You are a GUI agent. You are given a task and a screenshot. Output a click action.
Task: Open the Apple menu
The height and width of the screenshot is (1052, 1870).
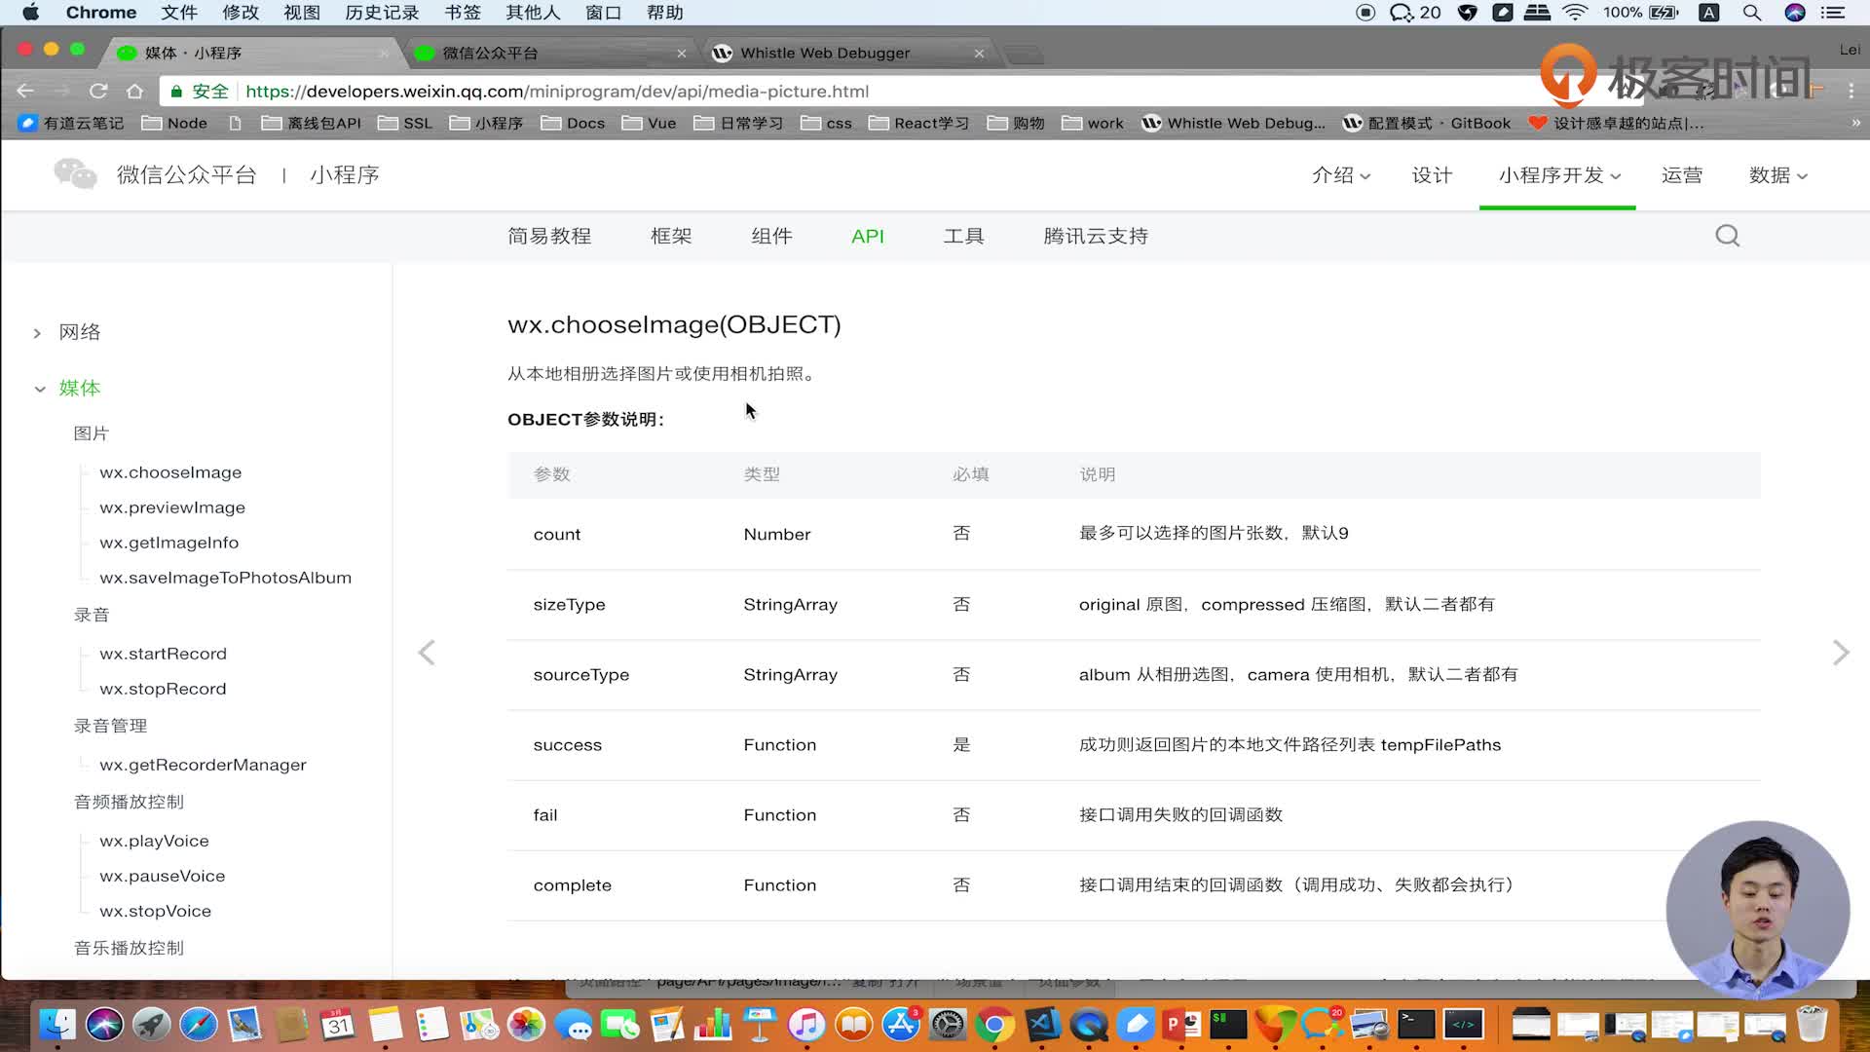[x=30, y=13]
